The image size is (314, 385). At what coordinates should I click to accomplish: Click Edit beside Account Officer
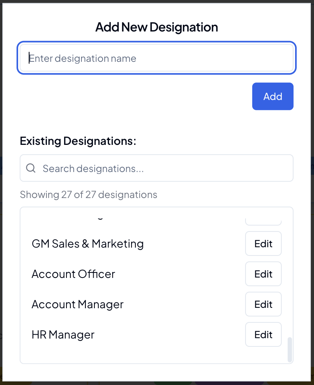click(x=263, y=274)
